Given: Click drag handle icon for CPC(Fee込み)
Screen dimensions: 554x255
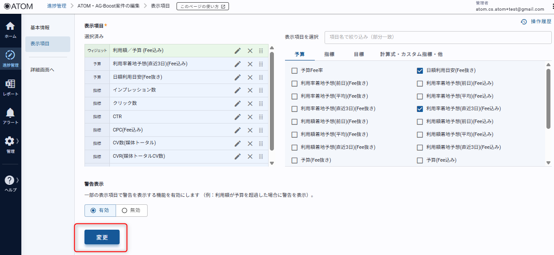Looking at the screenshot, I should tap(261, 130).
